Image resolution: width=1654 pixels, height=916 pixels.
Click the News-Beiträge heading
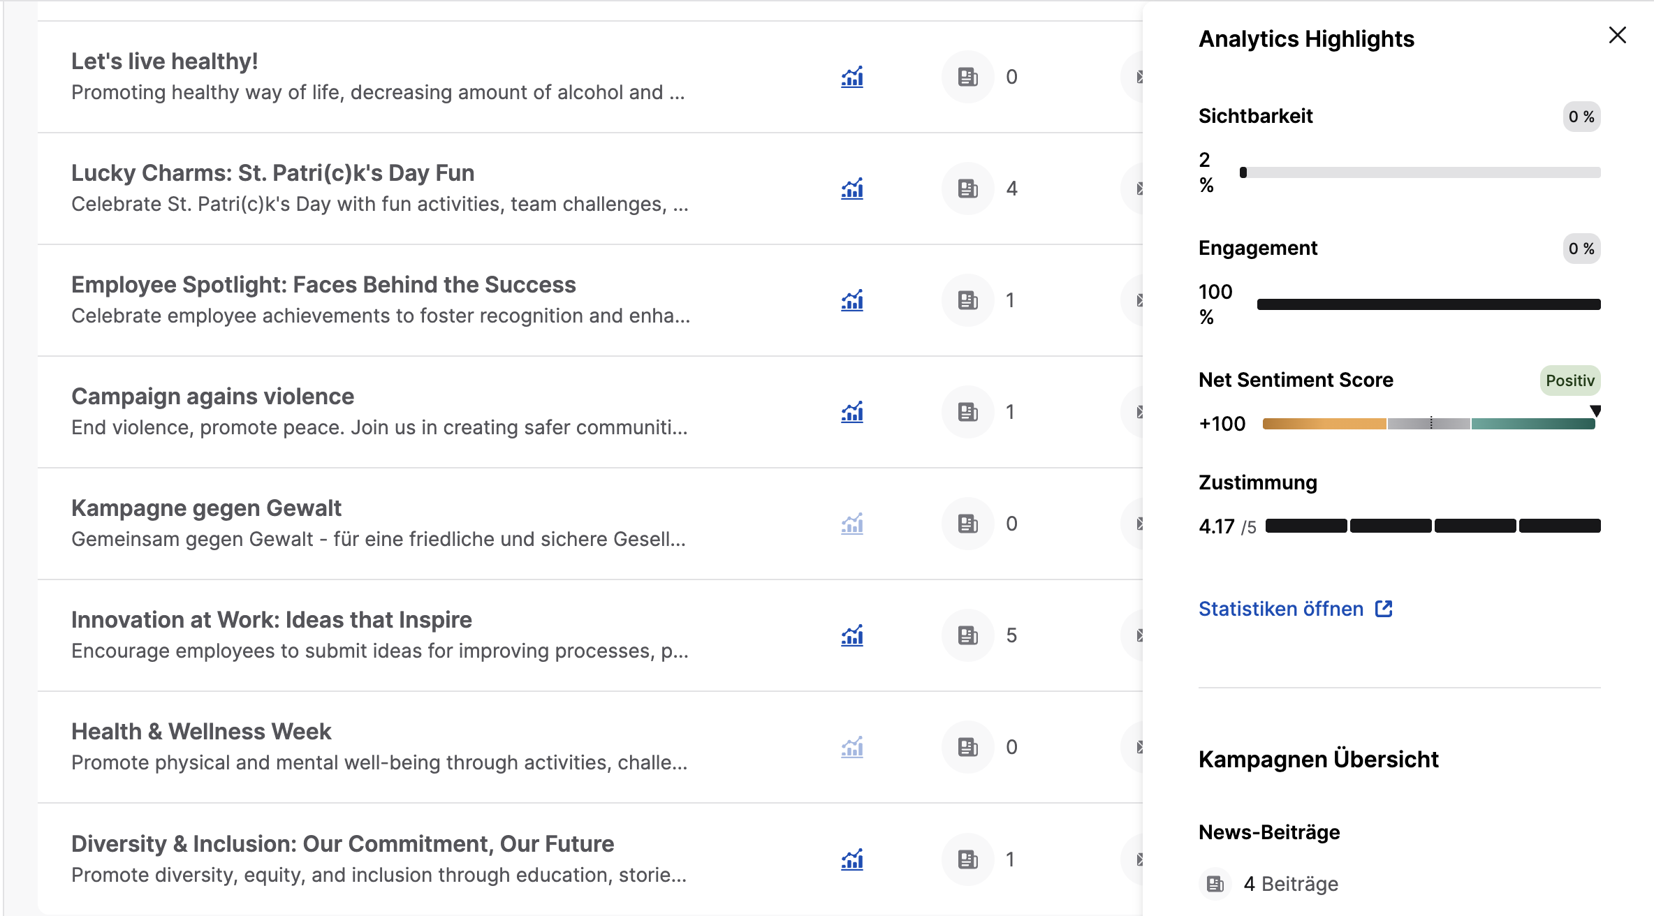point(1269,832)
